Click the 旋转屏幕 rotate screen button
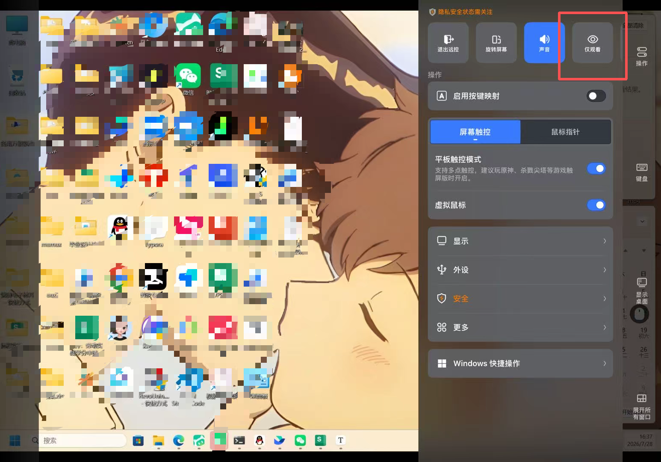This screenshot has height=462, width=661. tap(496, 43)
